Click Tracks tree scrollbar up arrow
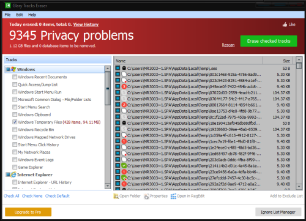The height and width of the screenshot is (221, 306). (108, 69)
